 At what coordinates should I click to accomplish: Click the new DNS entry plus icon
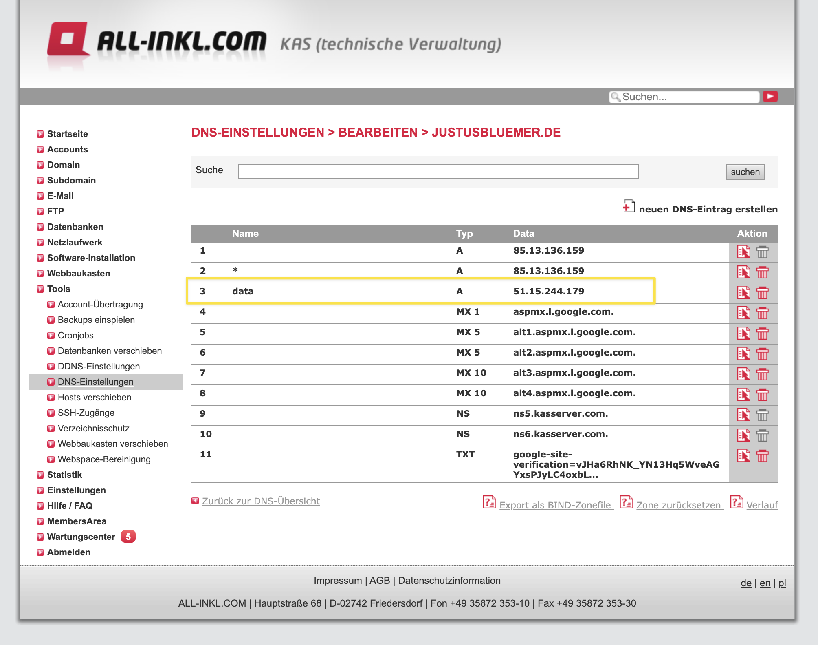coord(629,207)
